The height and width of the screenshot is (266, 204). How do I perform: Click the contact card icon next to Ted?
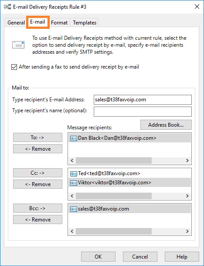pyautogui.click(x=74, y=174)
